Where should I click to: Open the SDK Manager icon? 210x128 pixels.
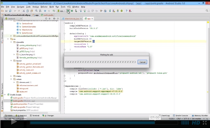[118, 11]
